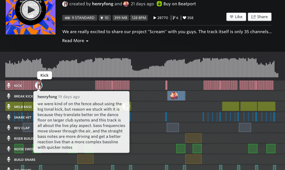285x170 pixels.
Task: Click the microphone icon on the MELB BASS track
Action: tap(9, 107)
